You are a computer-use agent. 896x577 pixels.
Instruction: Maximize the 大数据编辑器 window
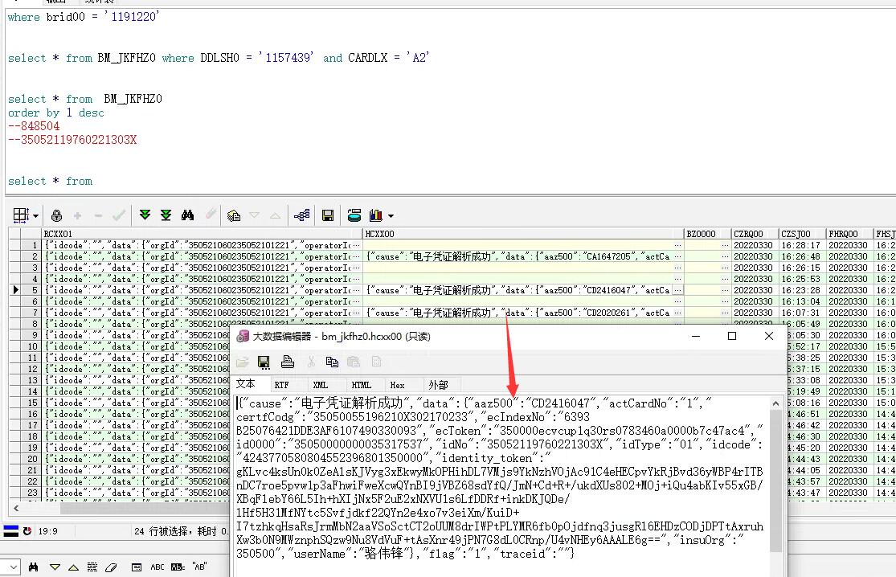[x=732, y=336]
